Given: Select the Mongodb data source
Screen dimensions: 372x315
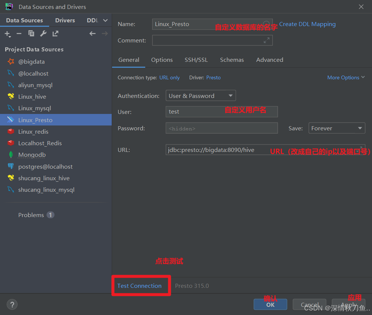Looking at the screenshot, I should click(x=56, y=155).
